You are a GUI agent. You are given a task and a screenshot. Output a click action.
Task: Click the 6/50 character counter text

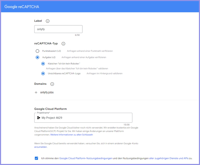(x=77, y=35)
